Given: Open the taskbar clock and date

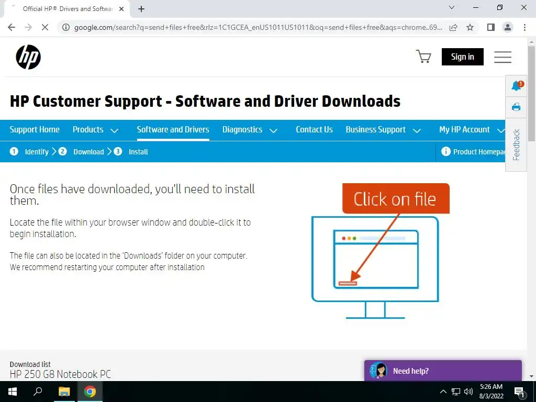Looking at the screenshot, I should click(x=491, y=392).
